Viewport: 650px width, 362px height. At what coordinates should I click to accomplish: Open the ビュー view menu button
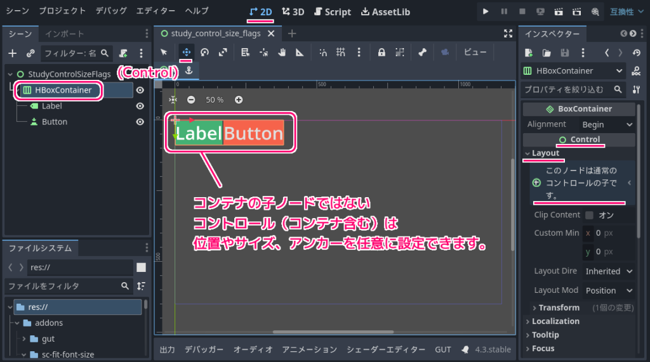(475, 52)
